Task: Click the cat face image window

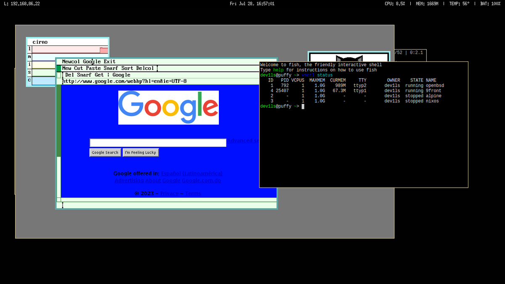Action: click(348, 57)
